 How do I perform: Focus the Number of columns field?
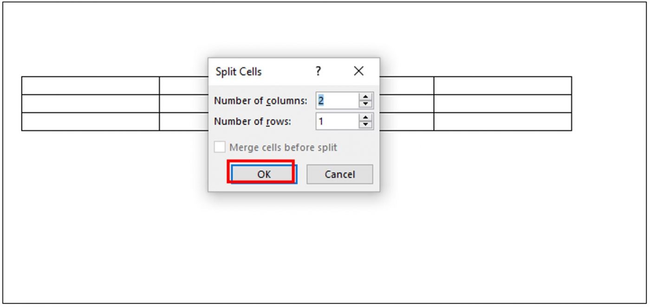tap(338, 100)
